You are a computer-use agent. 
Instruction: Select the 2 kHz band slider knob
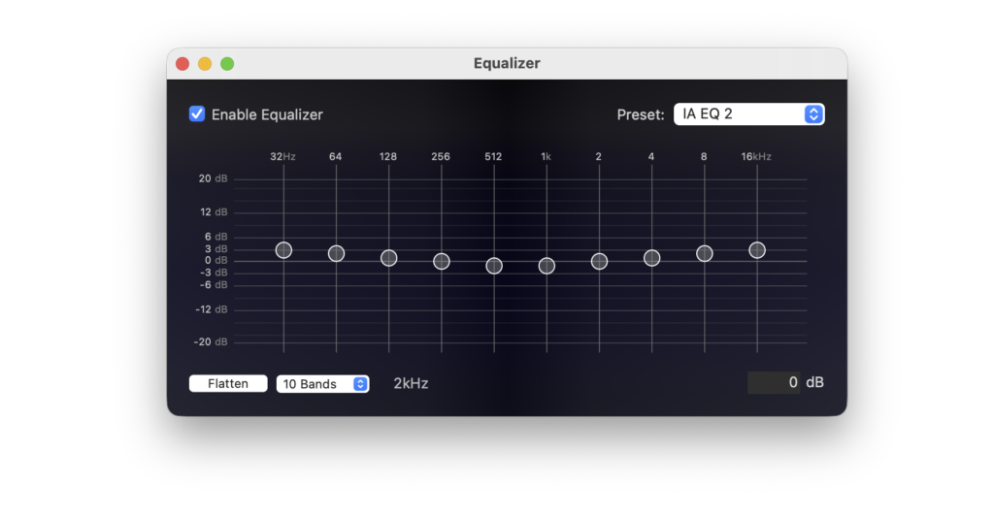coord(599,261)
